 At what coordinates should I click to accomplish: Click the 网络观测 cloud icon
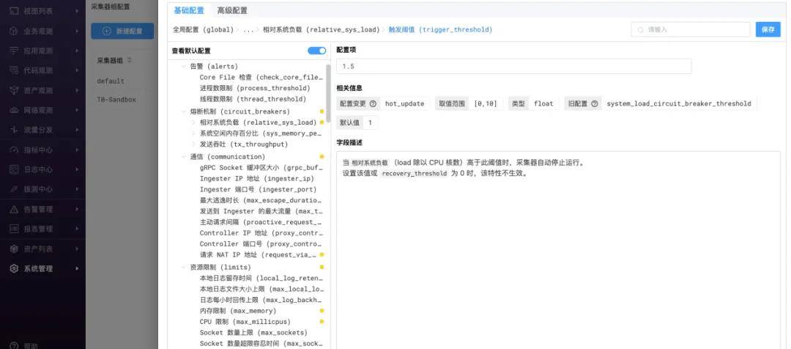coord(14,110)
